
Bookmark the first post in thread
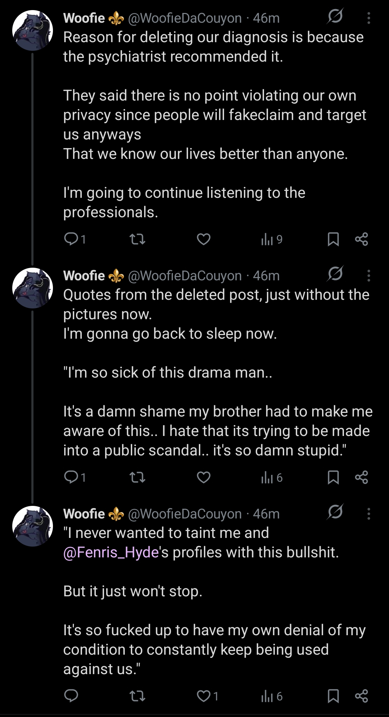coord(333,239)
